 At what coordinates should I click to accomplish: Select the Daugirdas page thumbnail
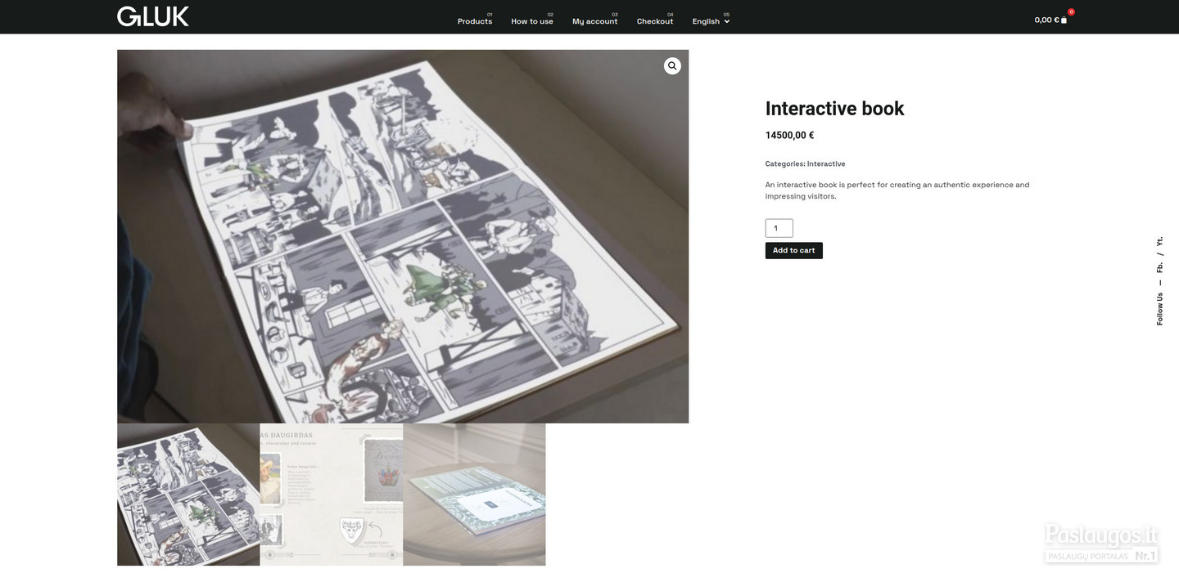tap(332, 495)
